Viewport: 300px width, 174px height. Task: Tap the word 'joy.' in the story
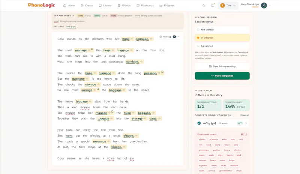(132, 158)
